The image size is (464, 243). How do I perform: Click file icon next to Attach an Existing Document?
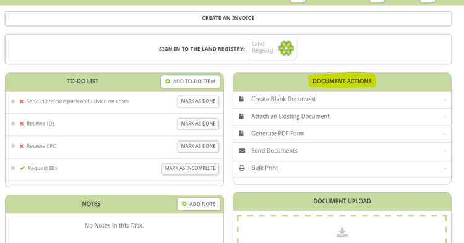point(241,116)
